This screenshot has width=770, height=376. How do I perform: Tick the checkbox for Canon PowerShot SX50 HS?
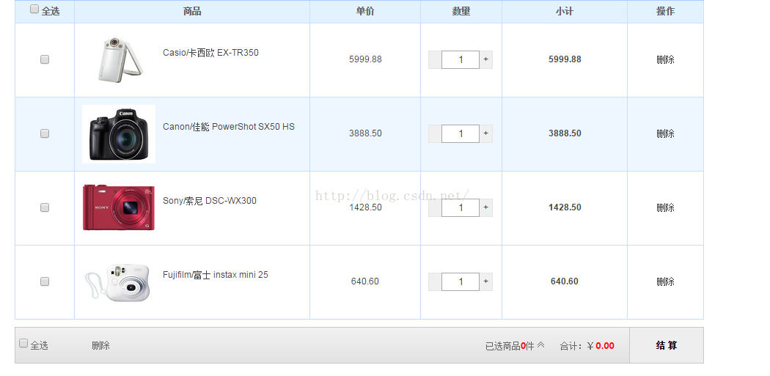click(45, 133)
